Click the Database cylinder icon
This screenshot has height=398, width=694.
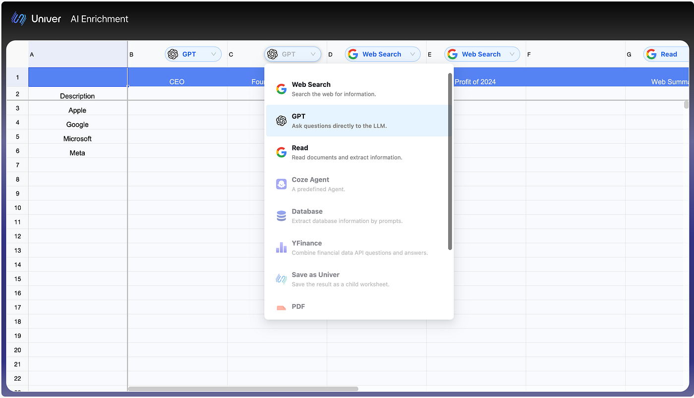pos(281,216)
